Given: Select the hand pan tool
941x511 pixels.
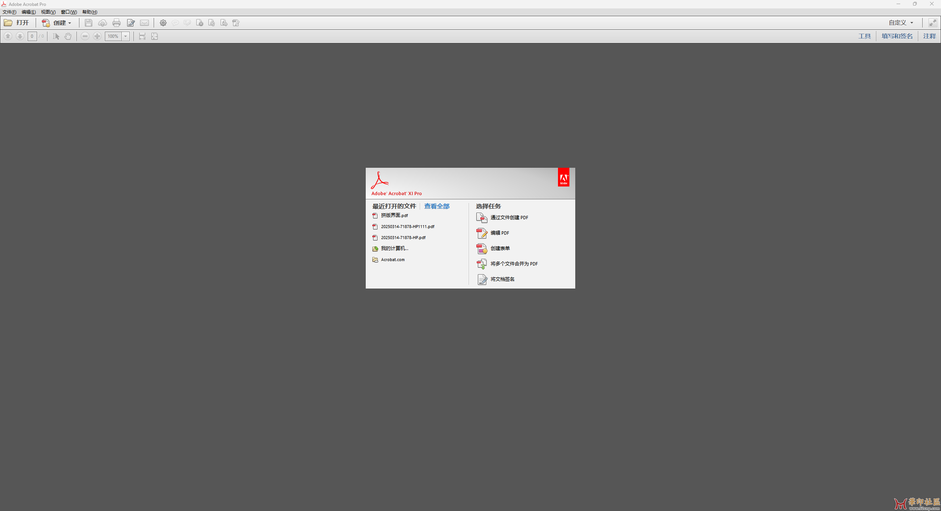Looking at the screenshot, I should pyautogui.click(x=68, y=36).
